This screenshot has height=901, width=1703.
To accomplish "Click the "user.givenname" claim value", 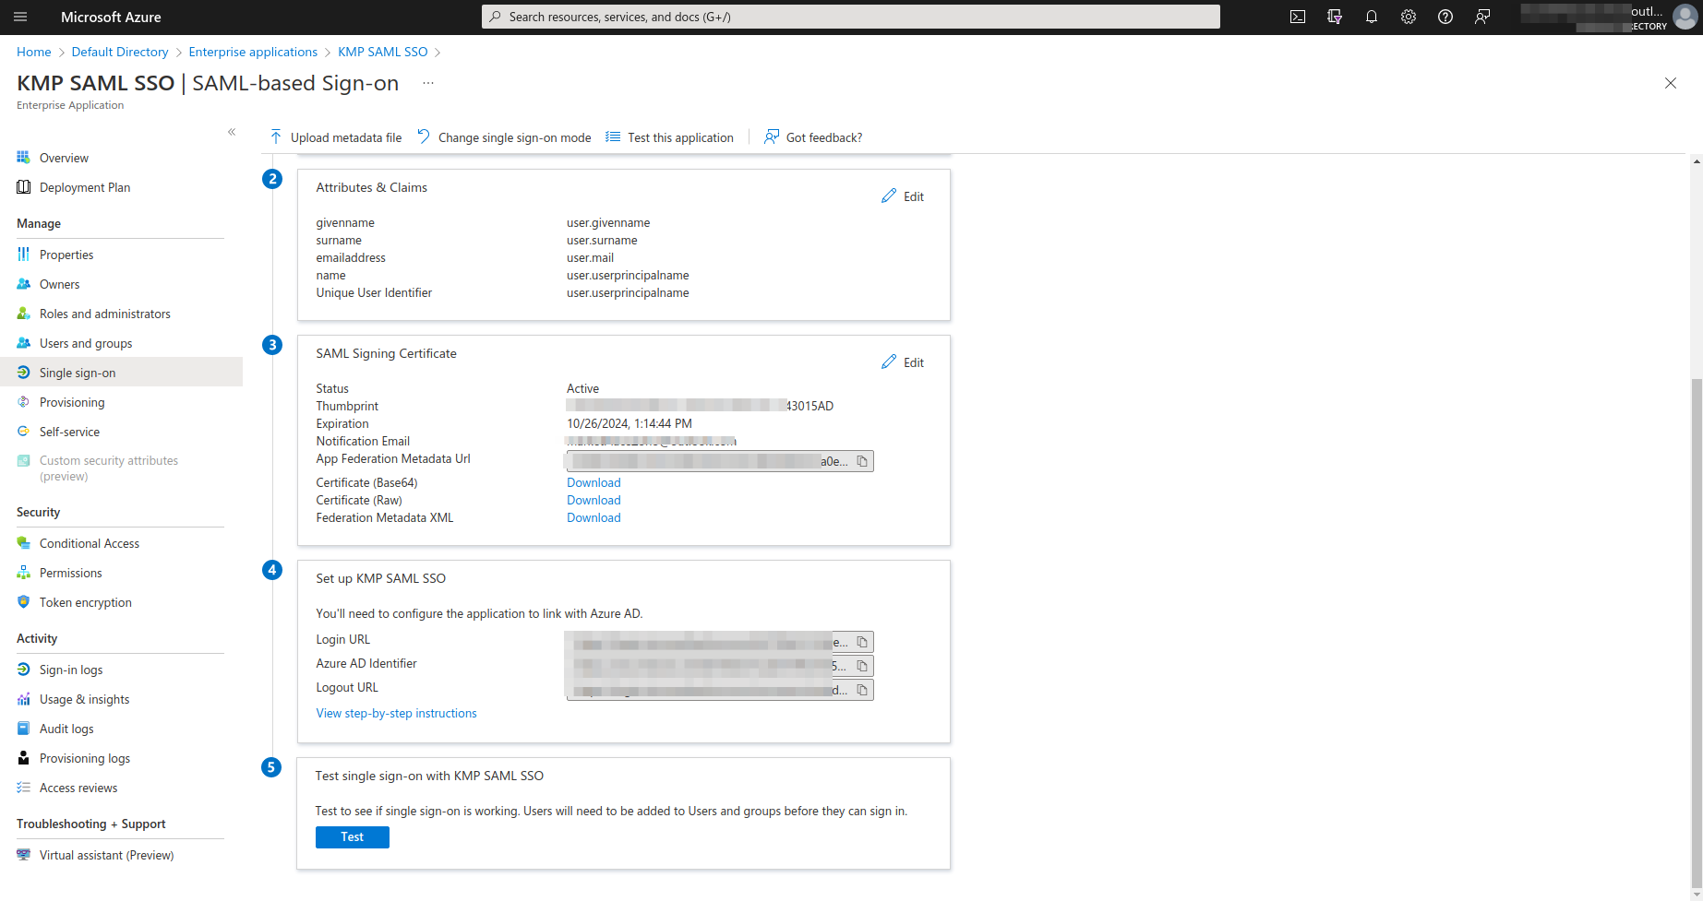I will click(x=608, y=222).
